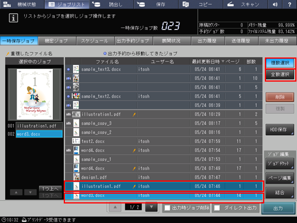
Task: Open the 読出し recall function
Action: (111, 4)
